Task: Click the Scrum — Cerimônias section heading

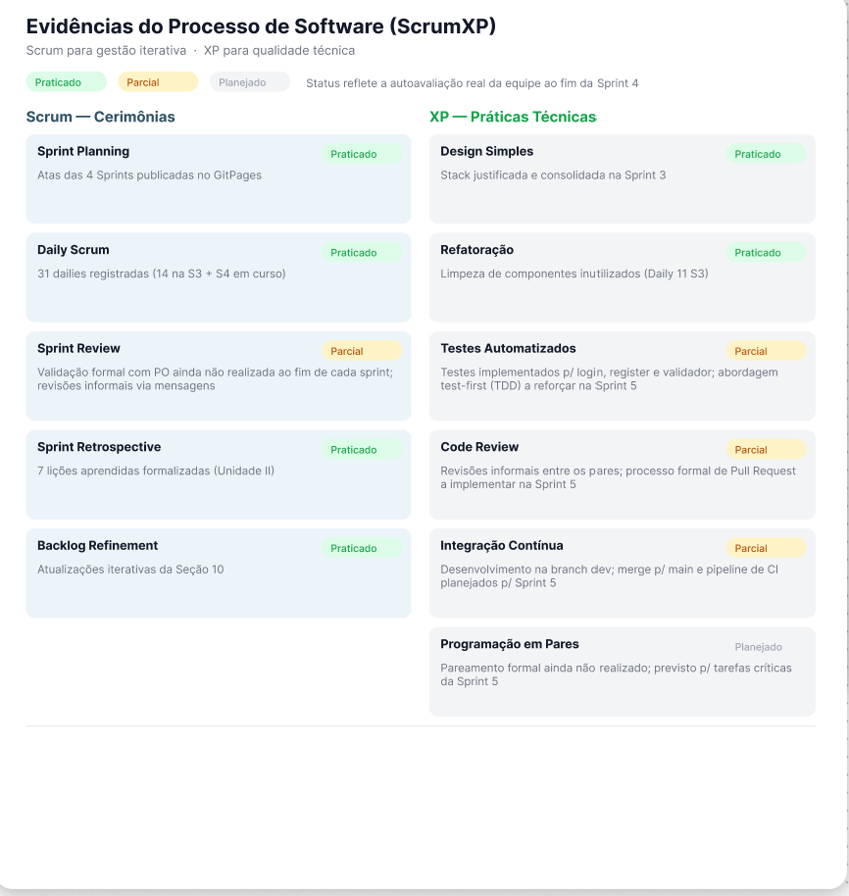Action: tap(101, 117)
